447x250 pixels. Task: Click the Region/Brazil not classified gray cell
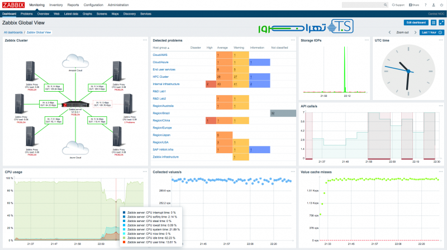(283, 113)
